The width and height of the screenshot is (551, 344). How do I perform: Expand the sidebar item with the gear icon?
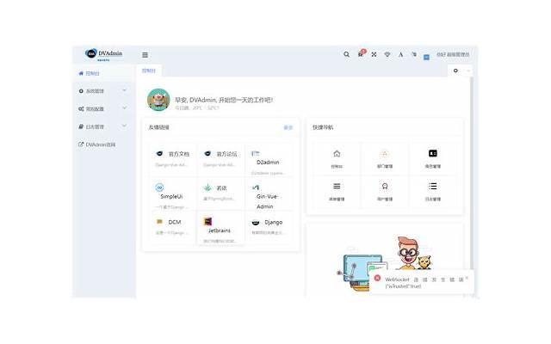[104, 91]
